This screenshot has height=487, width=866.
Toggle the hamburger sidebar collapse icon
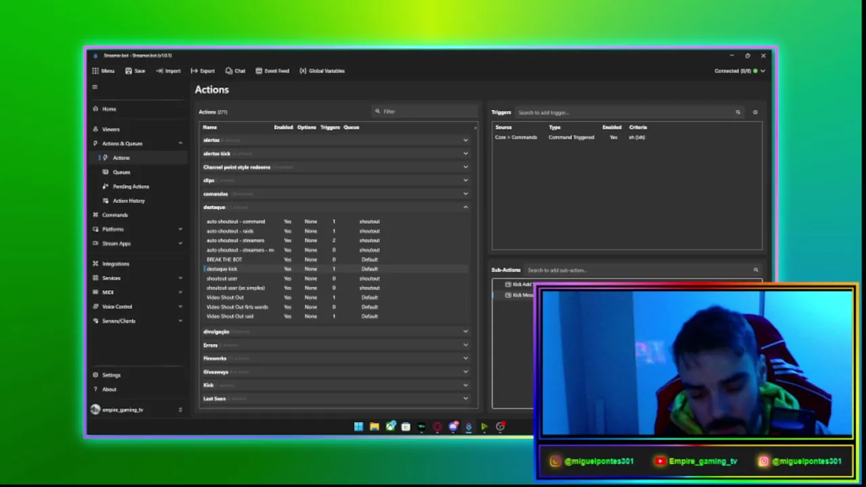pyautogui.click(x=95, y=87)
